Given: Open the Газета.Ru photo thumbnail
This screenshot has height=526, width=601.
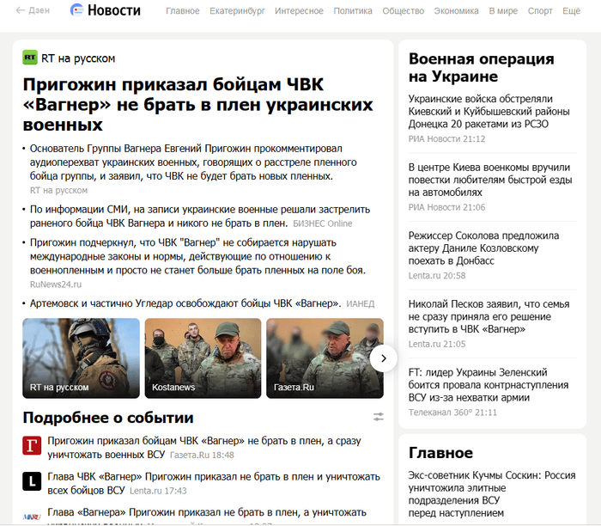Looking at the screenshot, I should (325, 358).
